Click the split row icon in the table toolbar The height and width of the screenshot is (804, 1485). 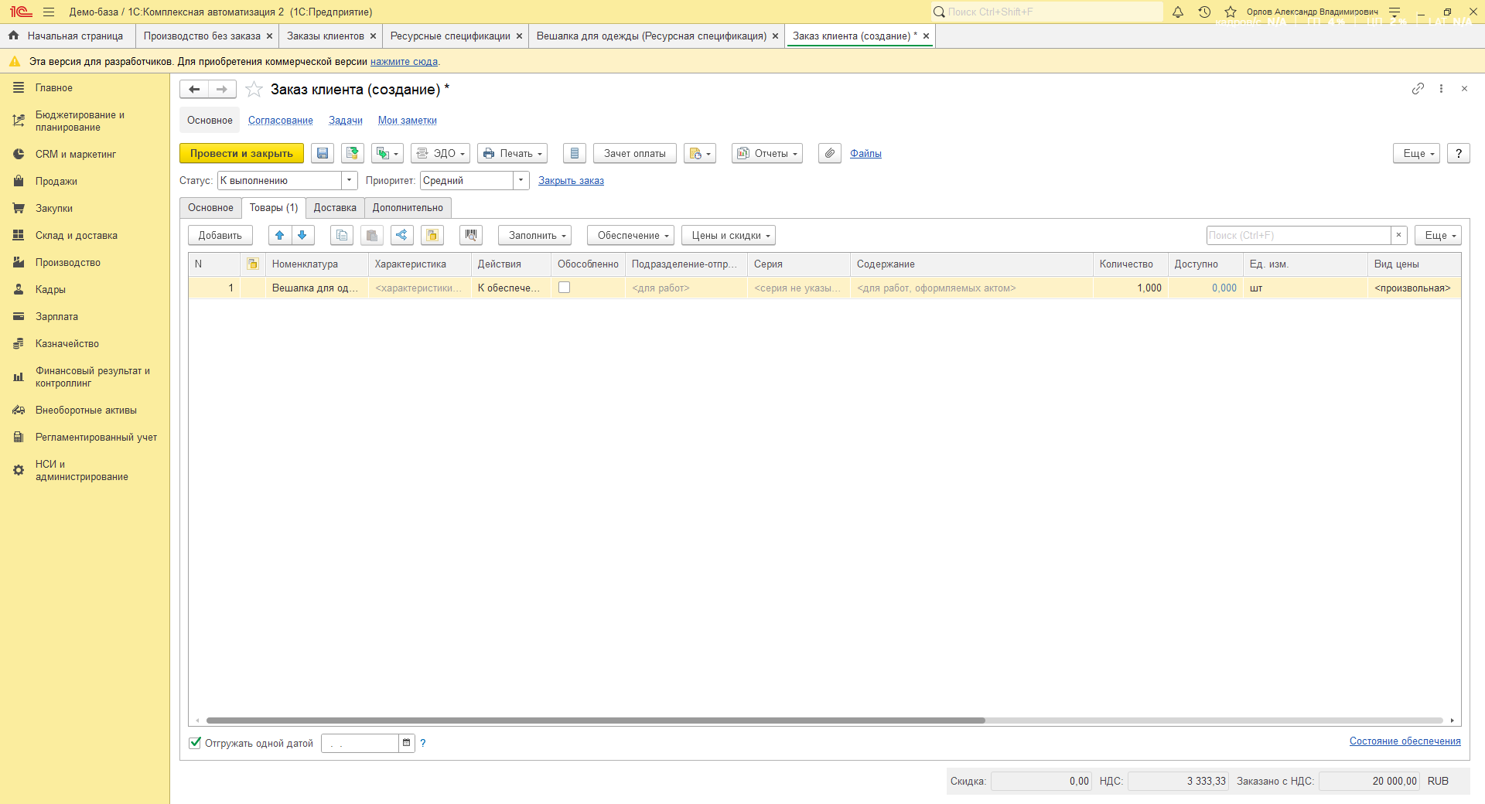[401, 235]
